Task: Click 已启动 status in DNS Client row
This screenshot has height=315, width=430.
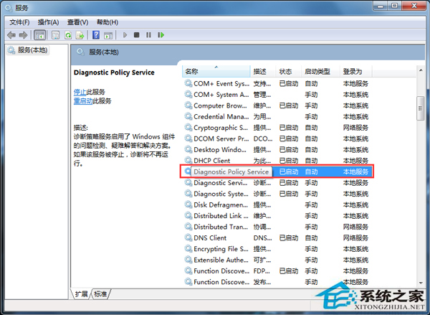Action: [289, 238]
